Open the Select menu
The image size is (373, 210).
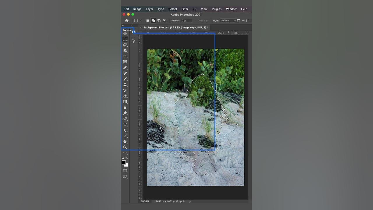(x=173, y=9)
